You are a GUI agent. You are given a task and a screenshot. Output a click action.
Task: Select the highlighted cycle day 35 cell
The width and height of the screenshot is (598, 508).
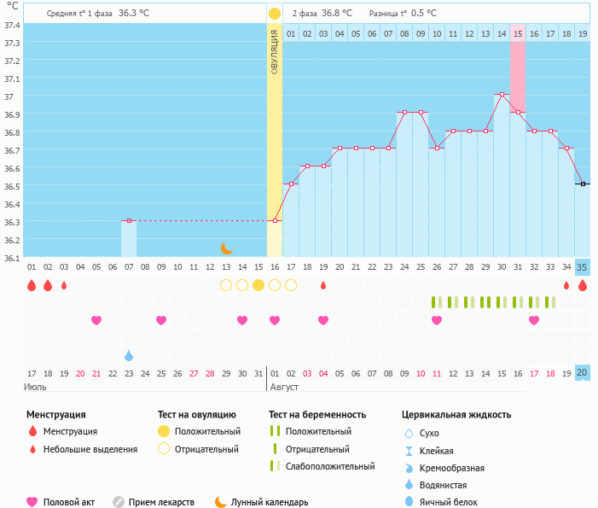[582, 266]
